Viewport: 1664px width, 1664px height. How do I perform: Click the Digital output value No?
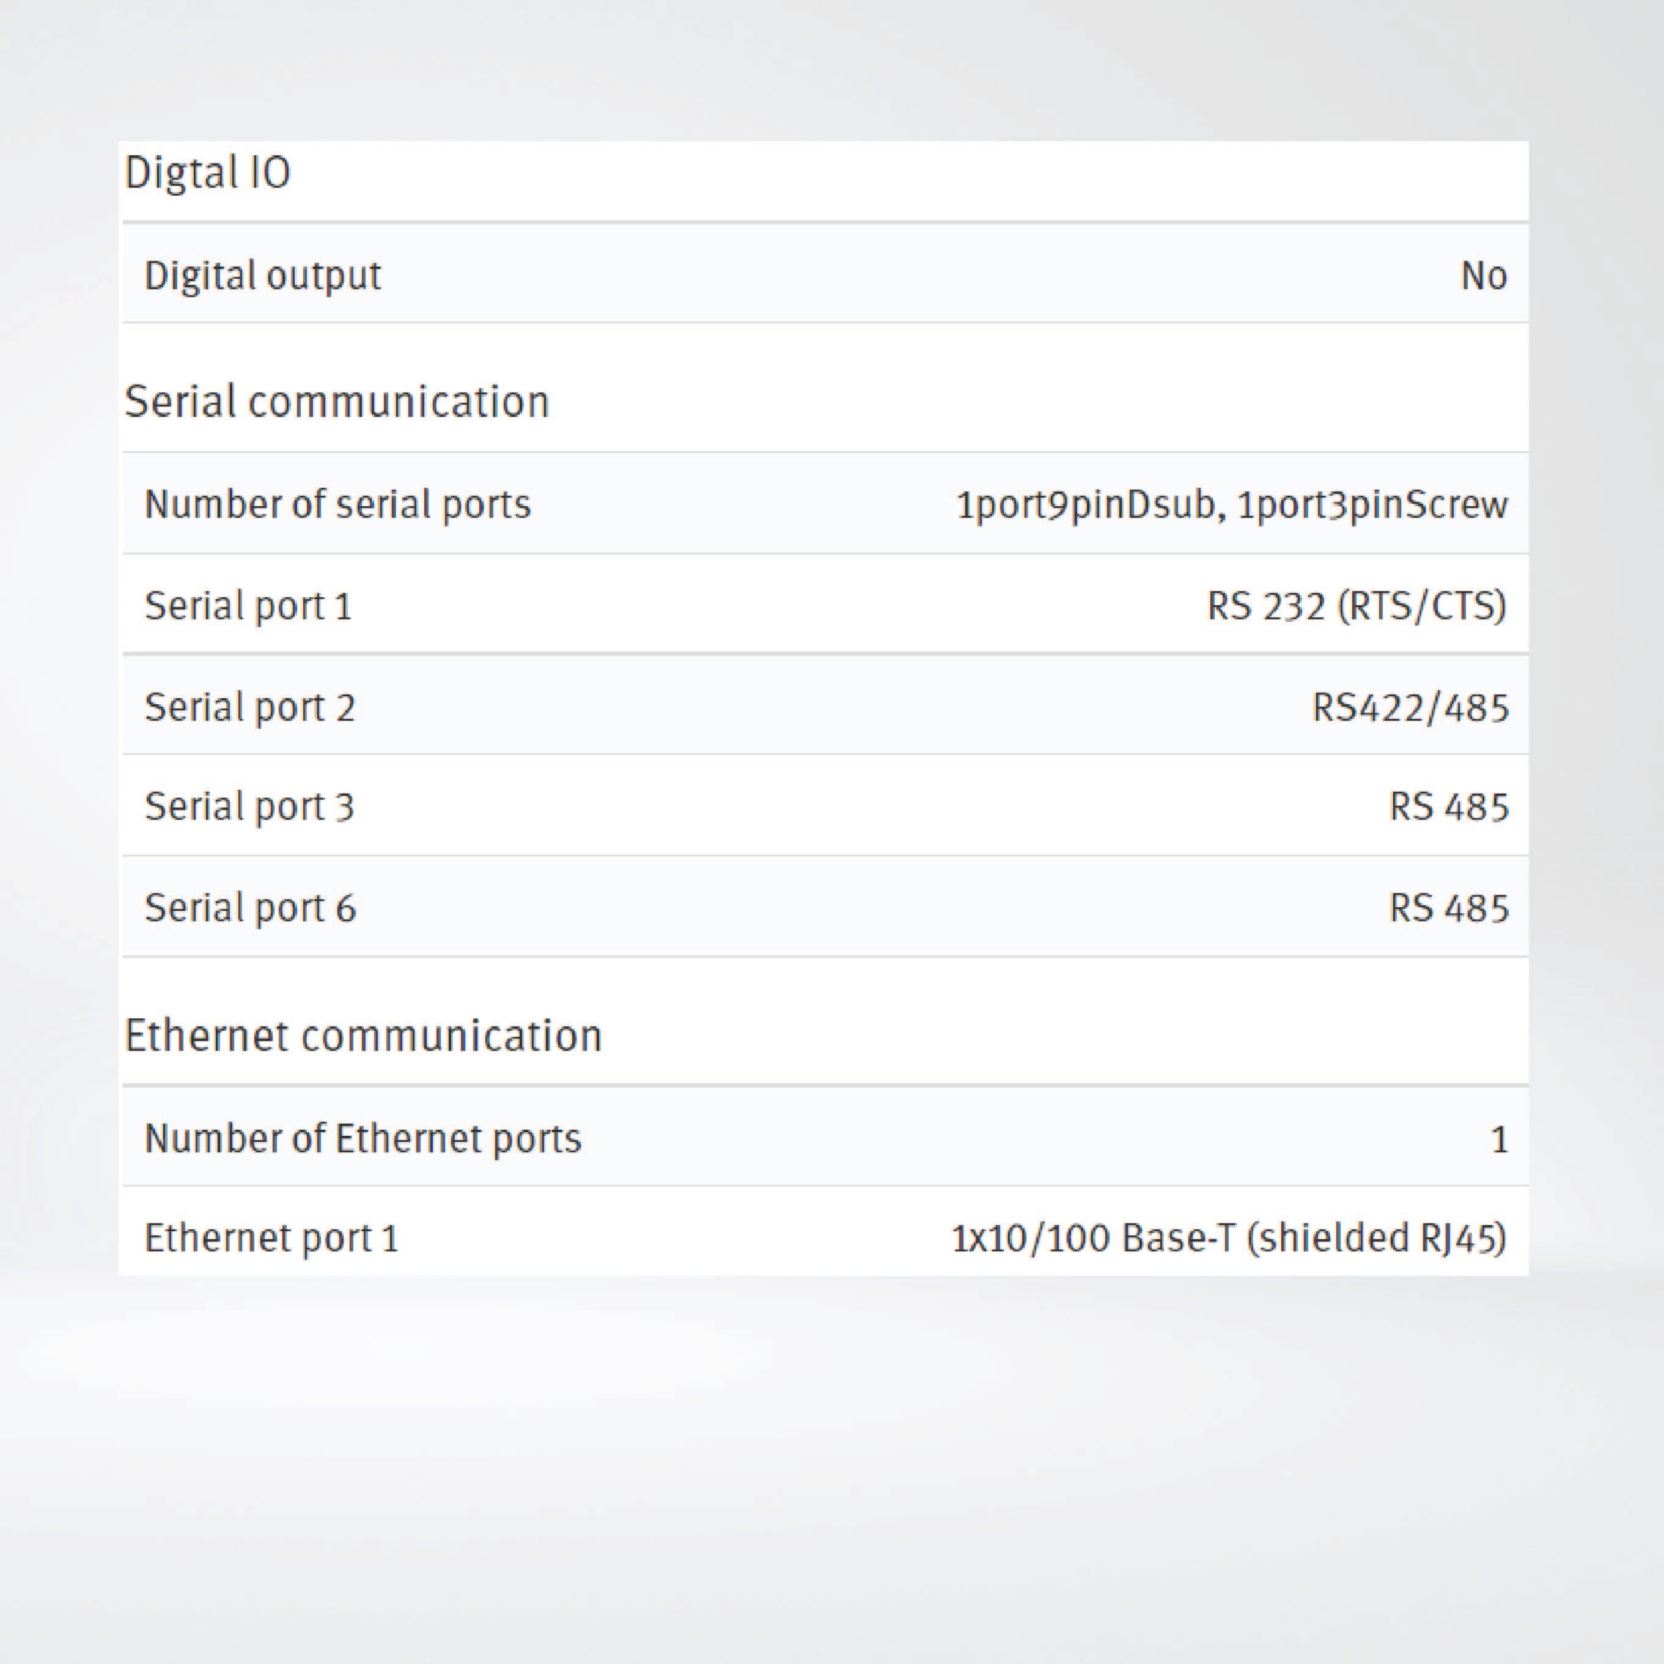click(1483, 276)
